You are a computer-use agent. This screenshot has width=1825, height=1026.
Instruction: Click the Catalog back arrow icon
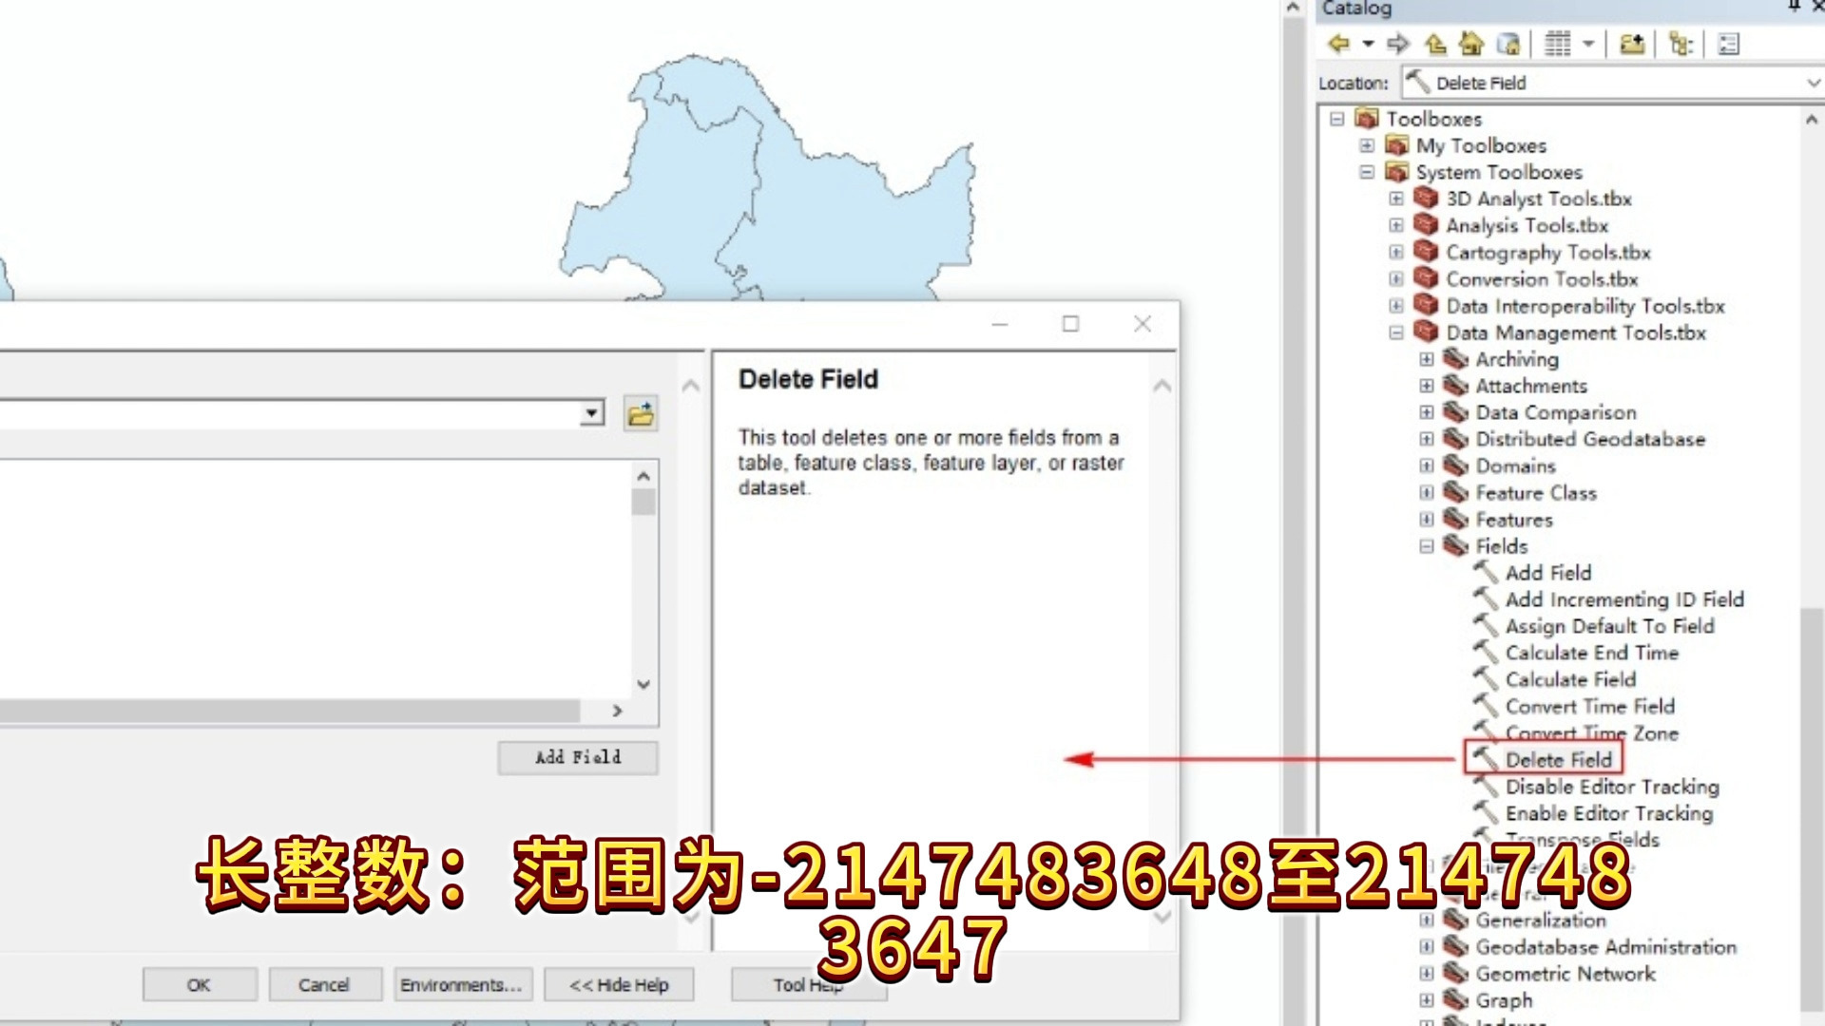tap(1338, 44)
